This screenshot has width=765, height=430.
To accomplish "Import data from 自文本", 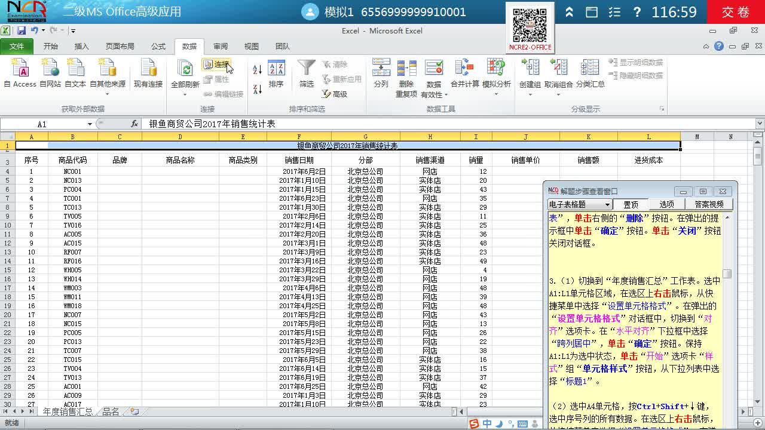I will [75, 74].
